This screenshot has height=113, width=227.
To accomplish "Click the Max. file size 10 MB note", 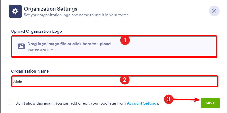I will 41,50.
